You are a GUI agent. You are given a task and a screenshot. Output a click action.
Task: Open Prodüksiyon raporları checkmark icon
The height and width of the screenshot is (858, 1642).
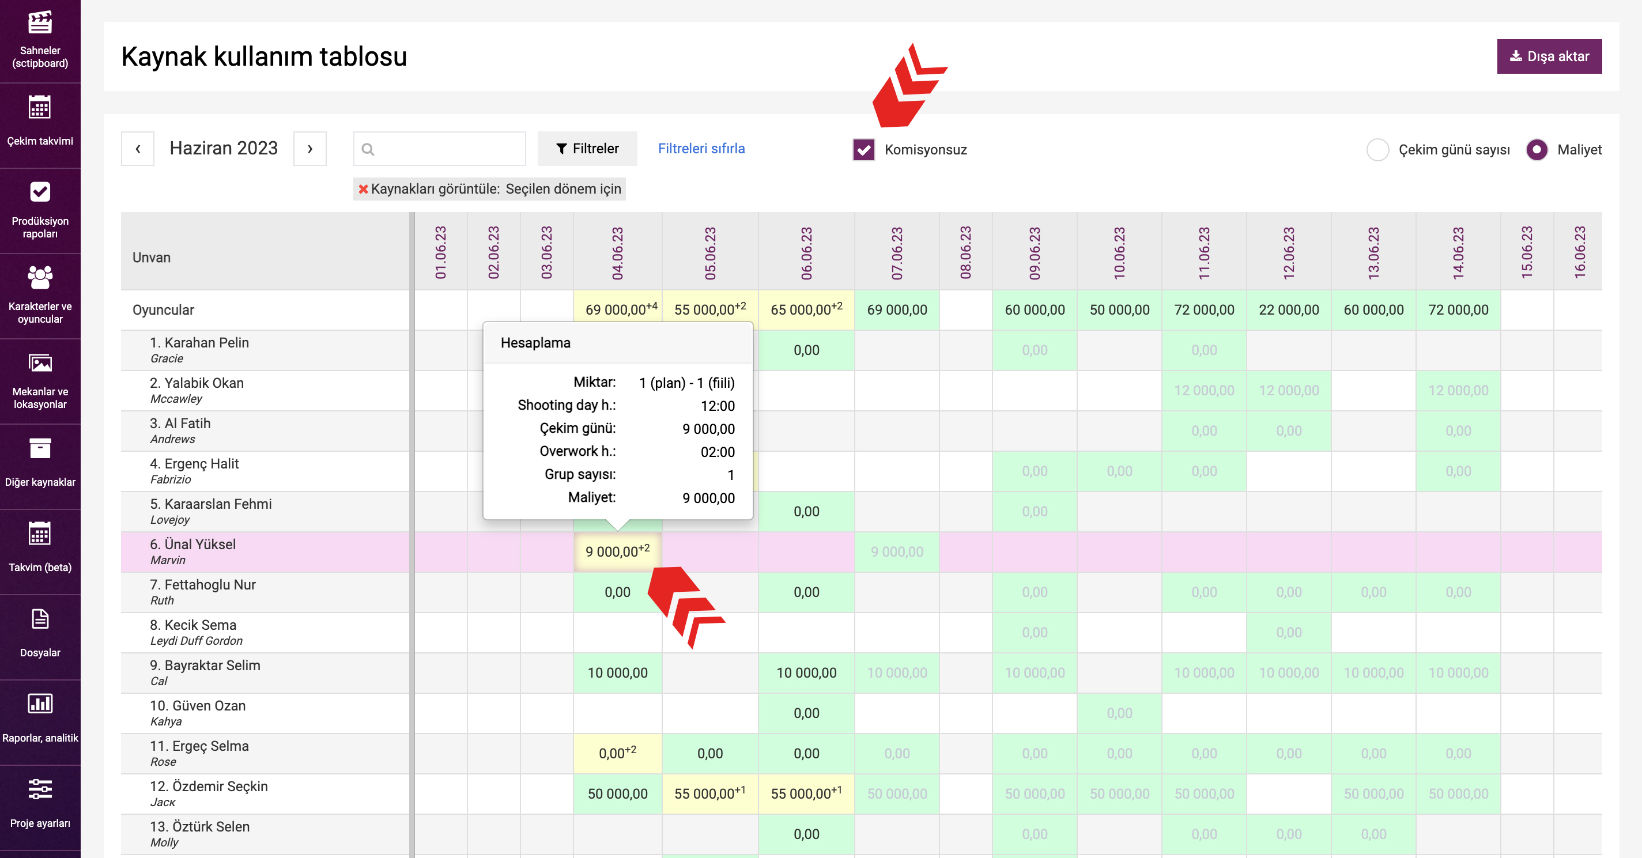[40, 191]
